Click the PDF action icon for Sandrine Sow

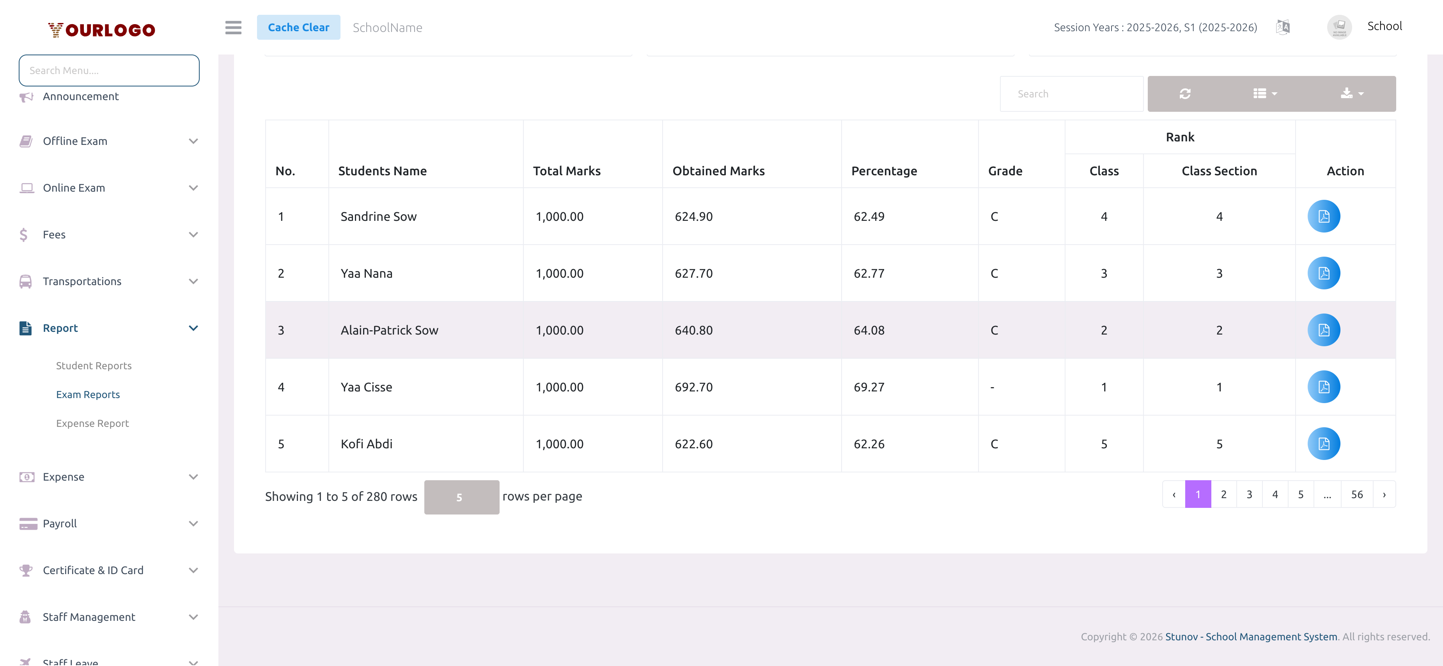tap(1323, 217)
